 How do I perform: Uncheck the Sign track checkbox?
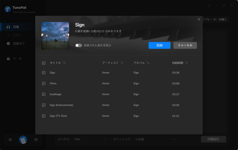tap(43, 72)
